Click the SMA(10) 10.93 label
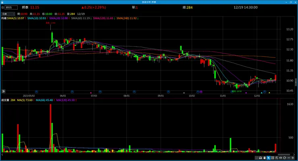The image size is (298, 161). [37, 18]
